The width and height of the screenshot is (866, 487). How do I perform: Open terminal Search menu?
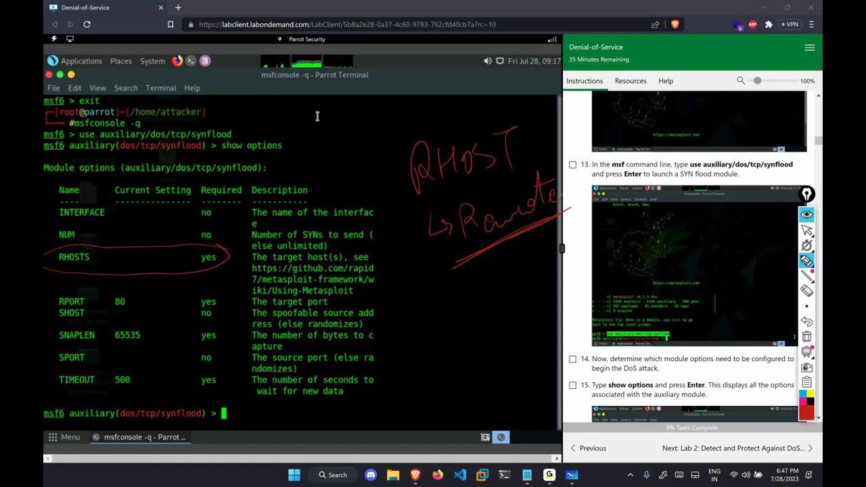(x=126, y=88)
